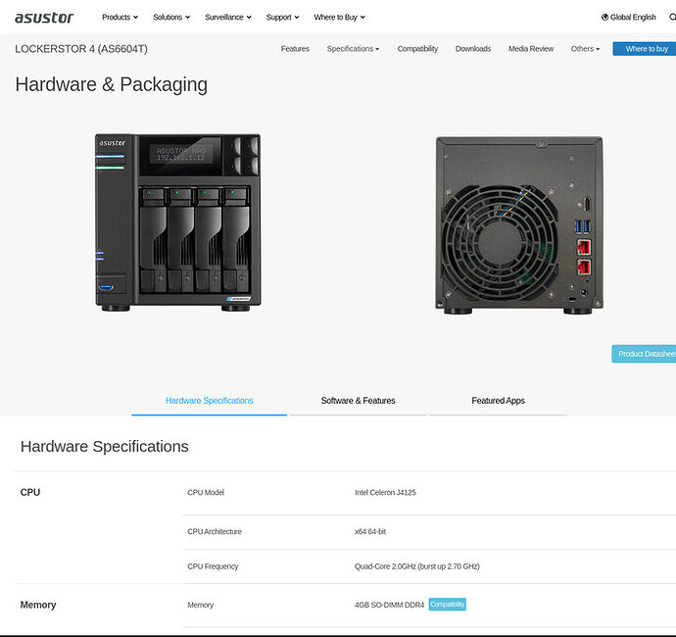Expand the Specifications submenu
Screen dimensions: 676x637
(x=353, y=49)
